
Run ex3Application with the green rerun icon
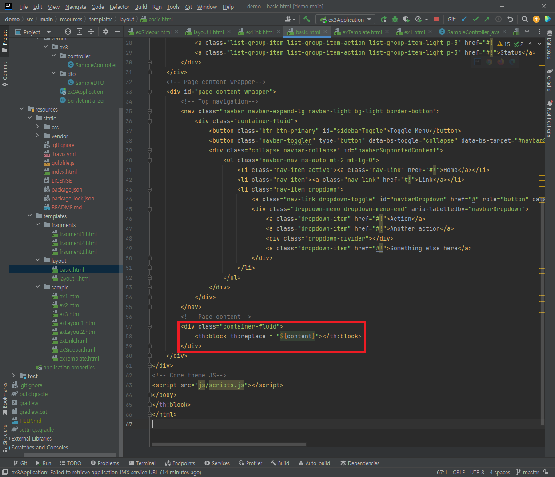[x=383, y=19]
